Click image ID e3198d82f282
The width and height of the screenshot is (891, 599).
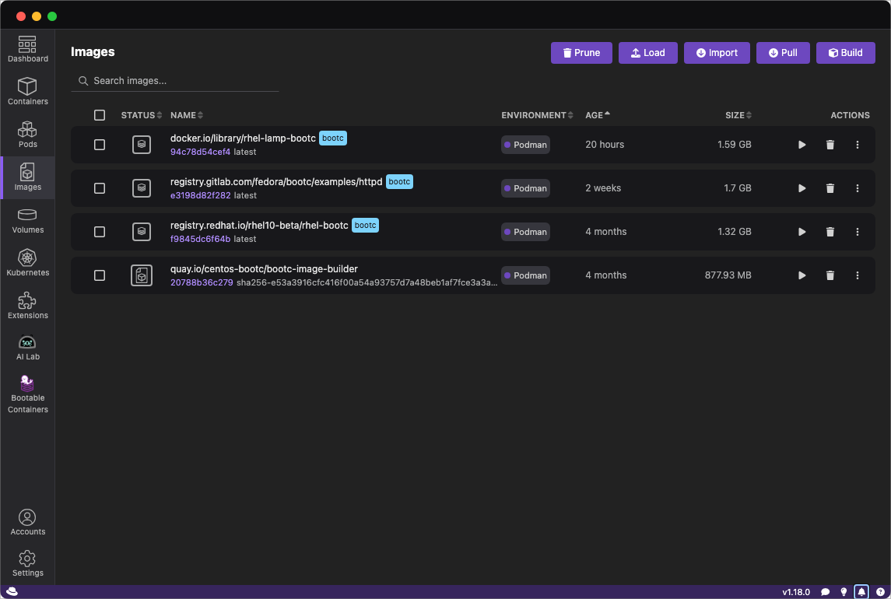pos(200,195)
